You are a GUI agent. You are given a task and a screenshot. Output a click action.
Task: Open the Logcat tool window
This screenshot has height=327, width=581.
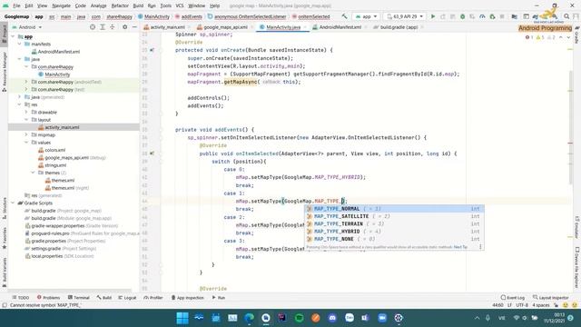coord(127,298)
